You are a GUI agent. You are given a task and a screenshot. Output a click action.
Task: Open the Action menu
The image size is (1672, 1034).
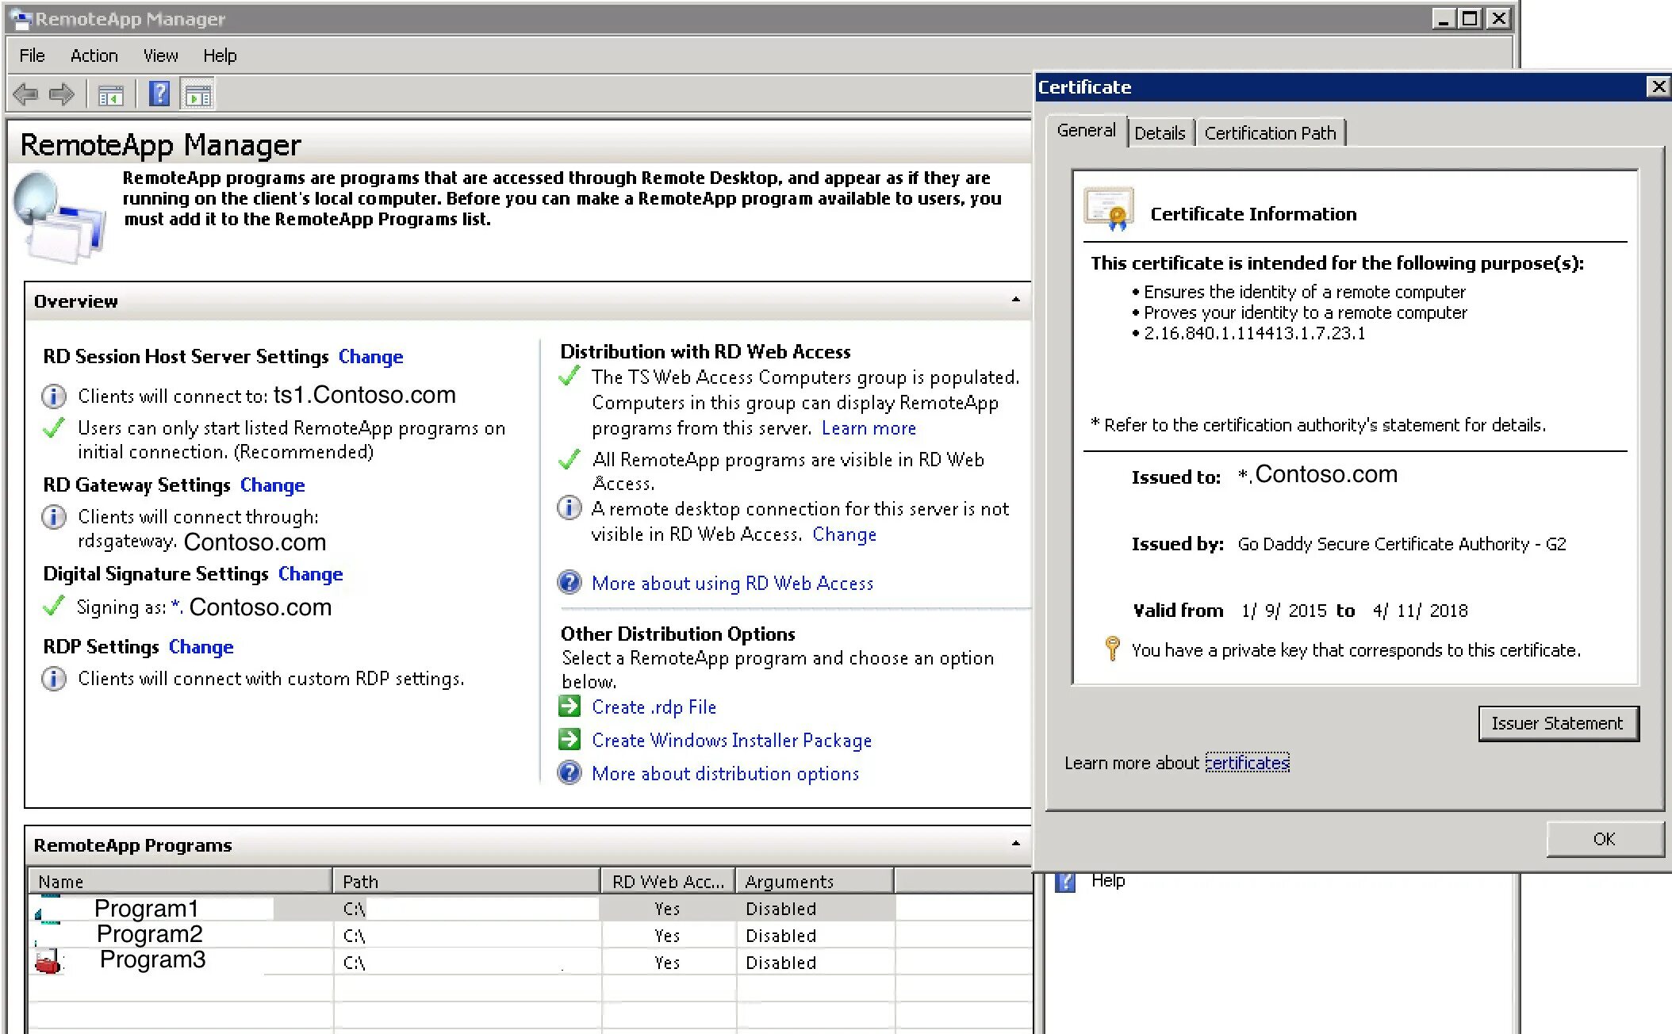click(94, 56)
